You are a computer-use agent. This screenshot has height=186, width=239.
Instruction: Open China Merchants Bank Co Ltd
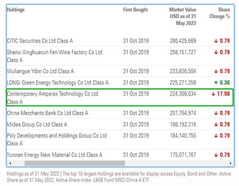(47, 113)
